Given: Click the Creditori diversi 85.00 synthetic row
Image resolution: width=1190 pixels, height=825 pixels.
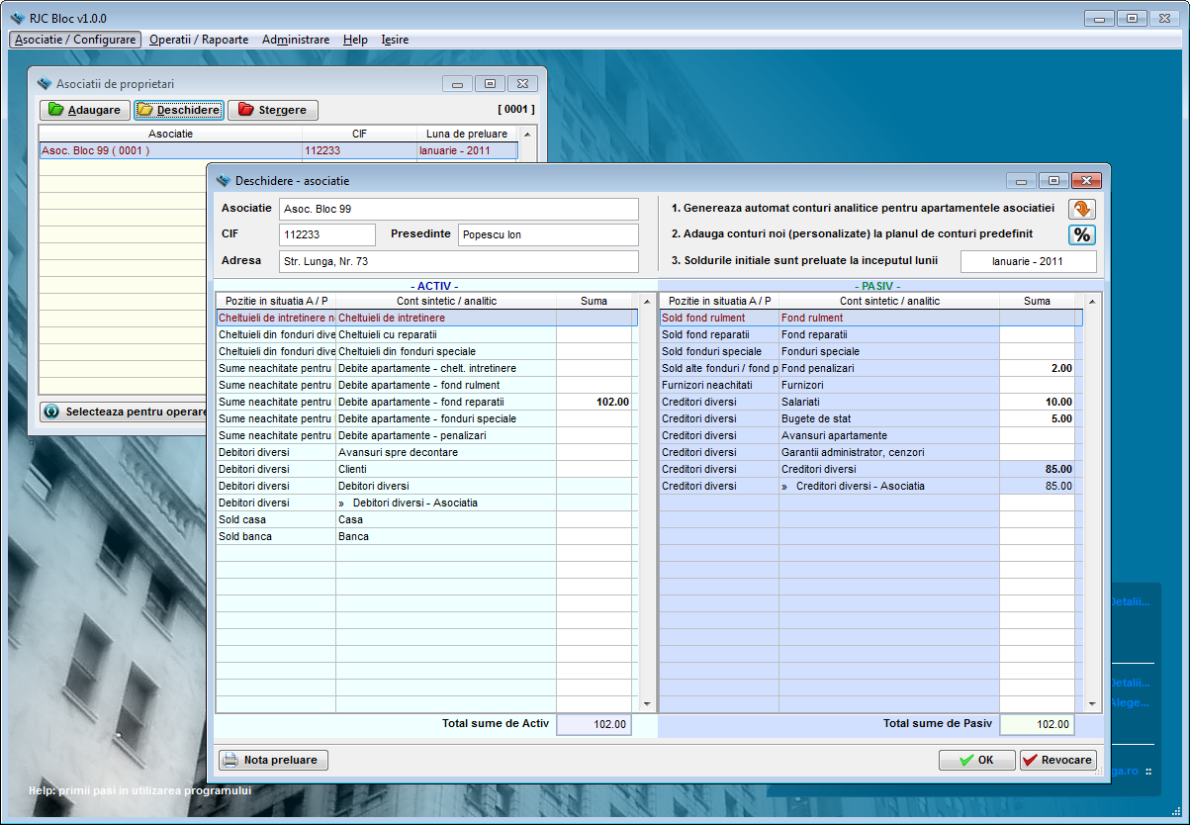Looking at the screenshot, I should 870,469.
